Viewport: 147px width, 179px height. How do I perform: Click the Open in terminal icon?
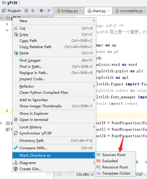pyautogui.click(x=16, y=120)
